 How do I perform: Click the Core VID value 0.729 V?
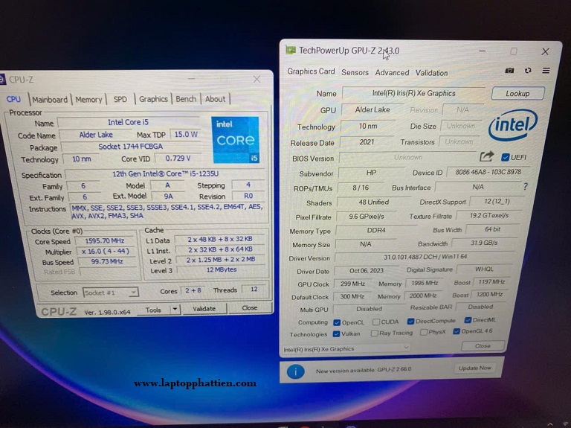click(178, 159)
